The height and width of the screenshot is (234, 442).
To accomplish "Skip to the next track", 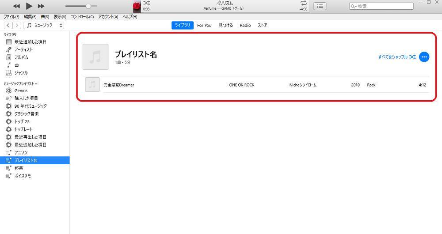I will pos(41,6).
